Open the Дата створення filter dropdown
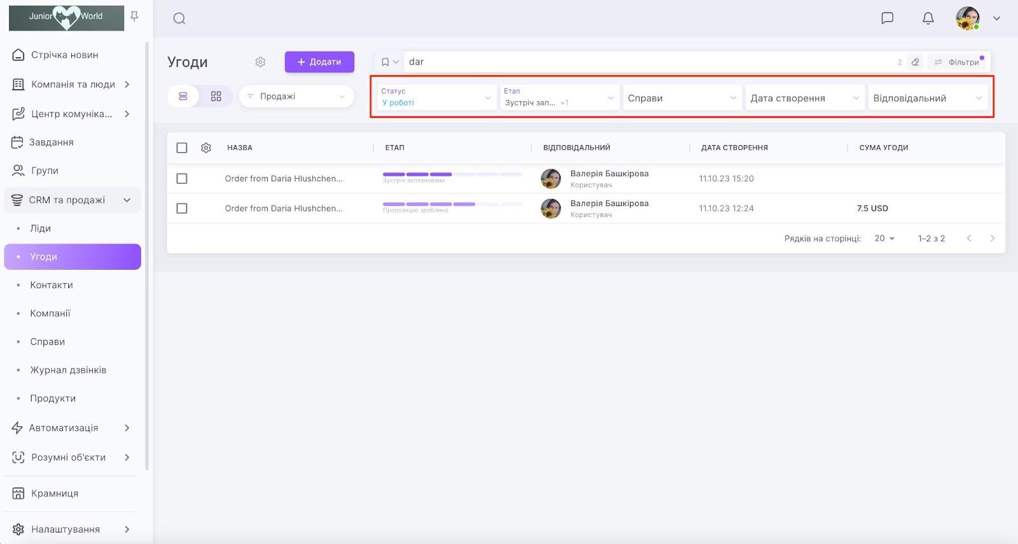This screenshot has height=544, width=1018. 804,98
